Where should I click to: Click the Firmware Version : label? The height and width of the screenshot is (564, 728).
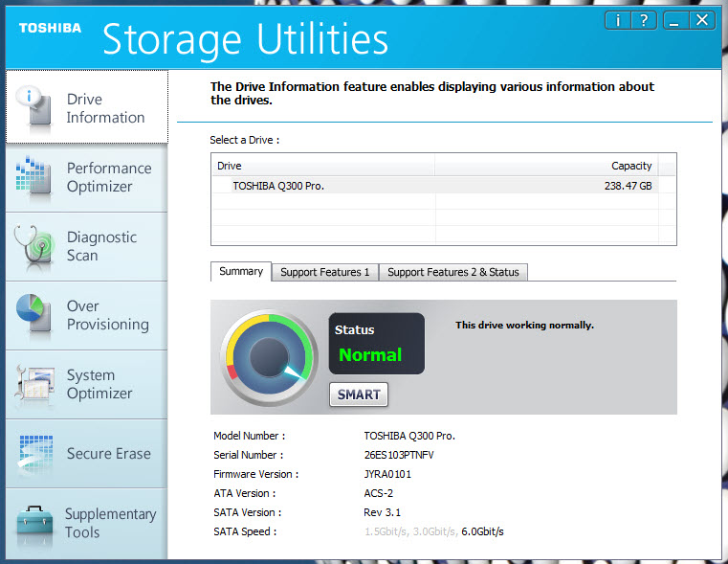tap(255, 474)
